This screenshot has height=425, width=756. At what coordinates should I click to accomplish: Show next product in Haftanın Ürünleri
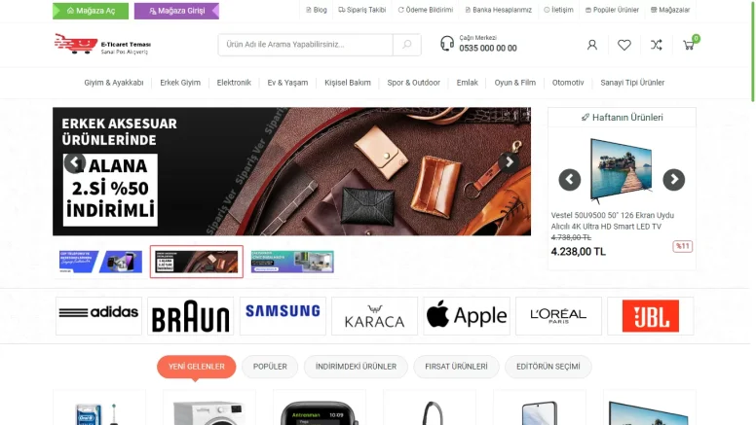coord(673,180)
